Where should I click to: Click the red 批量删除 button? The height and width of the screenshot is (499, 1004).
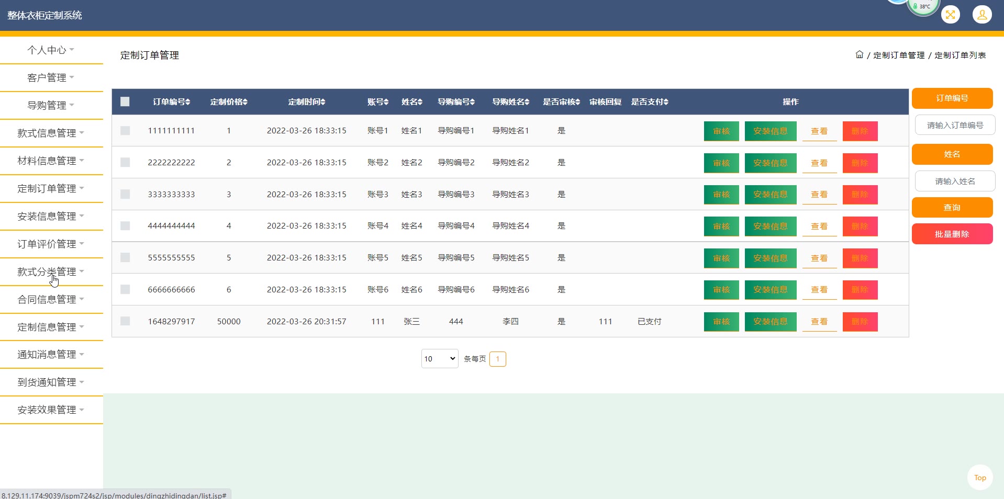coord(952,234)
